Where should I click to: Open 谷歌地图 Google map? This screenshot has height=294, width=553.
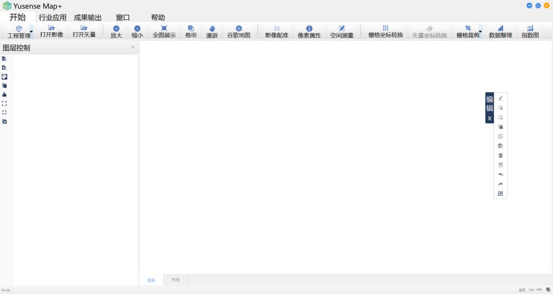239,32
